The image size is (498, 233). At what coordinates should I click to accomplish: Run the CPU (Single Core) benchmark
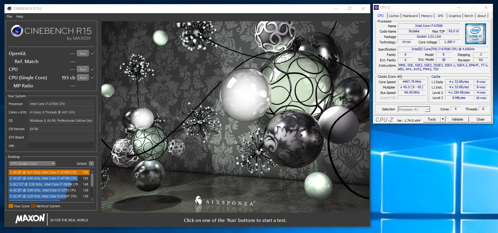pyautogui.click(x=83, y=78)
